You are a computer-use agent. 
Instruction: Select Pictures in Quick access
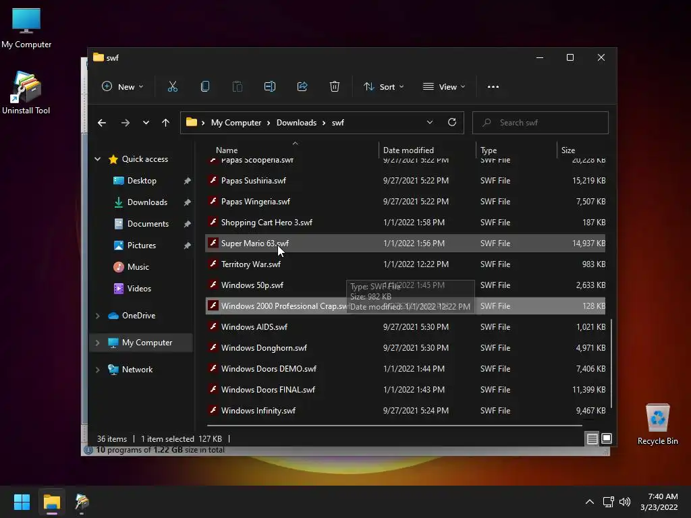[142, 246]
